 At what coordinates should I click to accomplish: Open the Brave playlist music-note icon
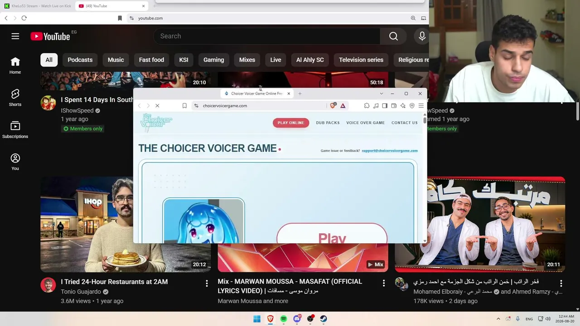click(x=376, y=105)
